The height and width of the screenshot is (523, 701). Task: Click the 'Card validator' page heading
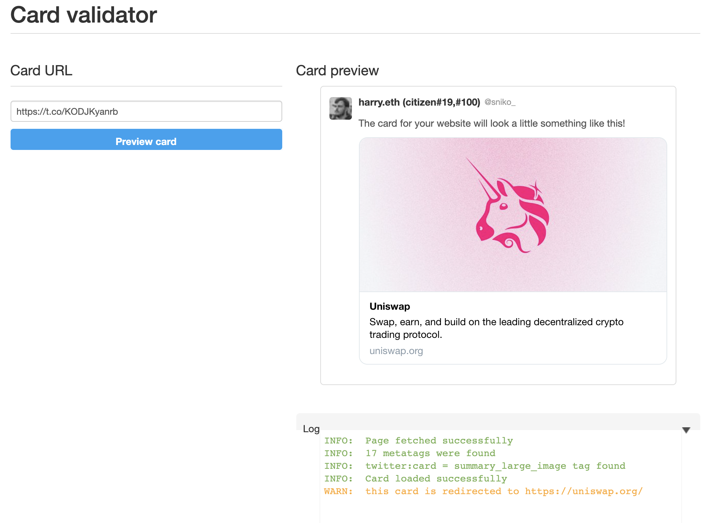pyautogui.click(x=84, y=15)
